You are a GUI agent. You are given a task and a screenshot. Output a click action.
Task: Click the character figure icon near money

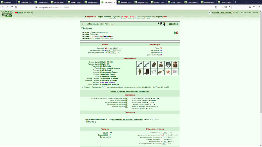click(164, 24)
